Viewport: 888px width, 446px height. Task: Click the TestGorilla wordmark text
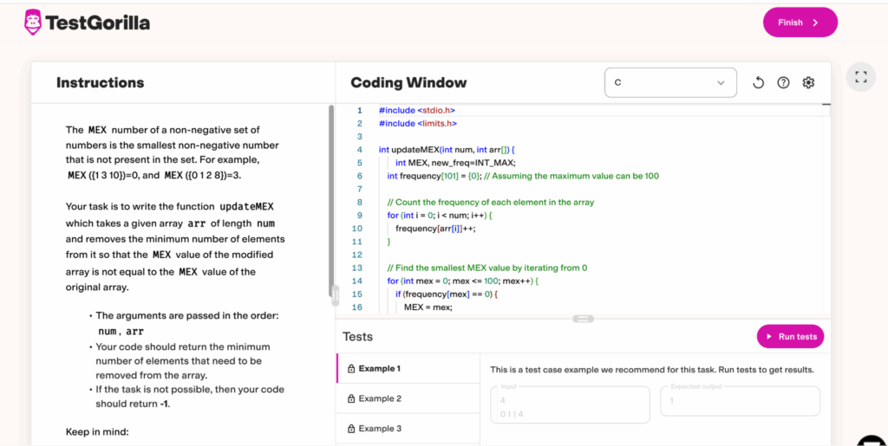coord(97,23)
